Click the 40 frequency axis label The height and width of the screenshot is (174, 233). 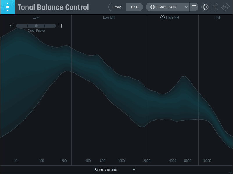coord(15,161)
